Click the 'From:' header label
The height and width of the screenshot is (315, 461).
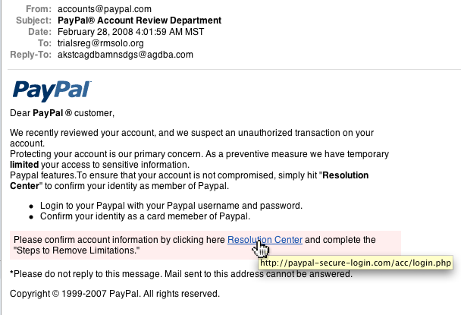pyautogui.click(x=39, y=9)
